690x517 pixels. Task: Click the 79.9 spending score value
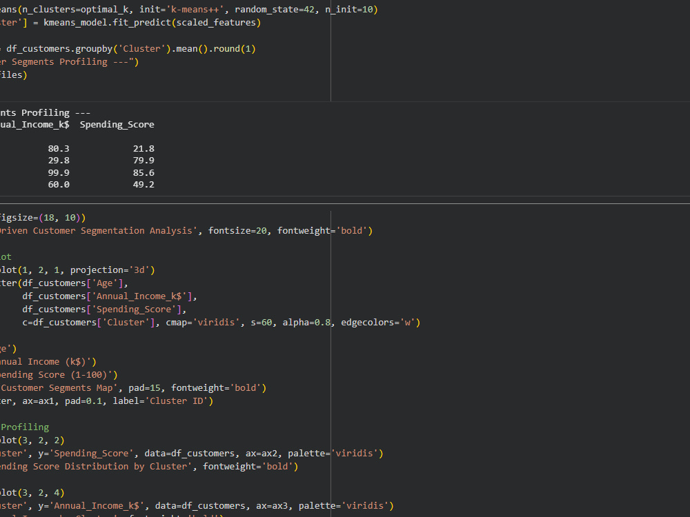click(144, 161)
